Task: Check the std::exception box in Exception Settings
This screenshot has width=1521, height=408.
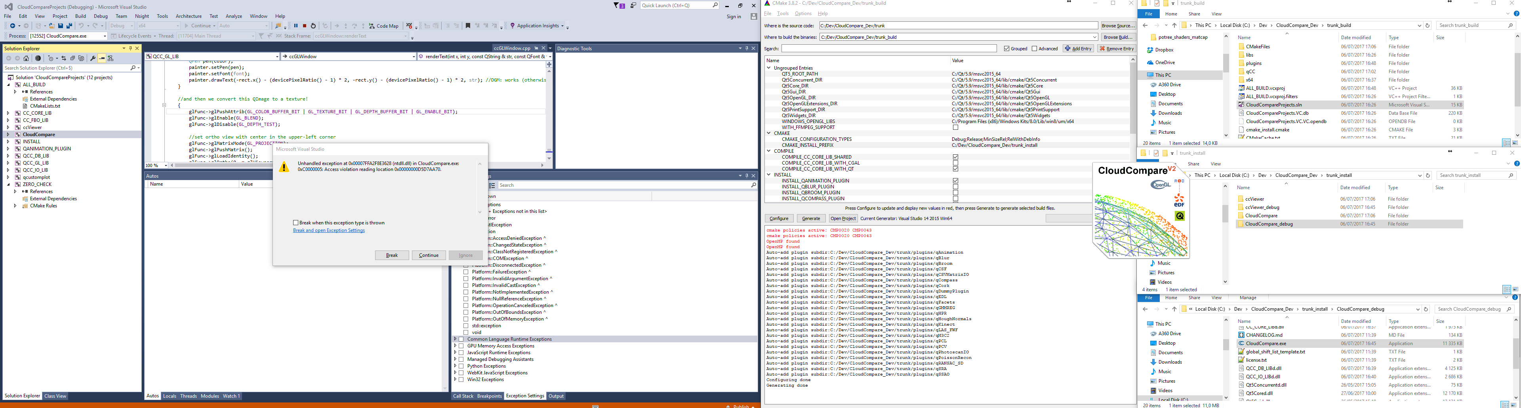Action: pyautogui.click(x=466, y=325)
